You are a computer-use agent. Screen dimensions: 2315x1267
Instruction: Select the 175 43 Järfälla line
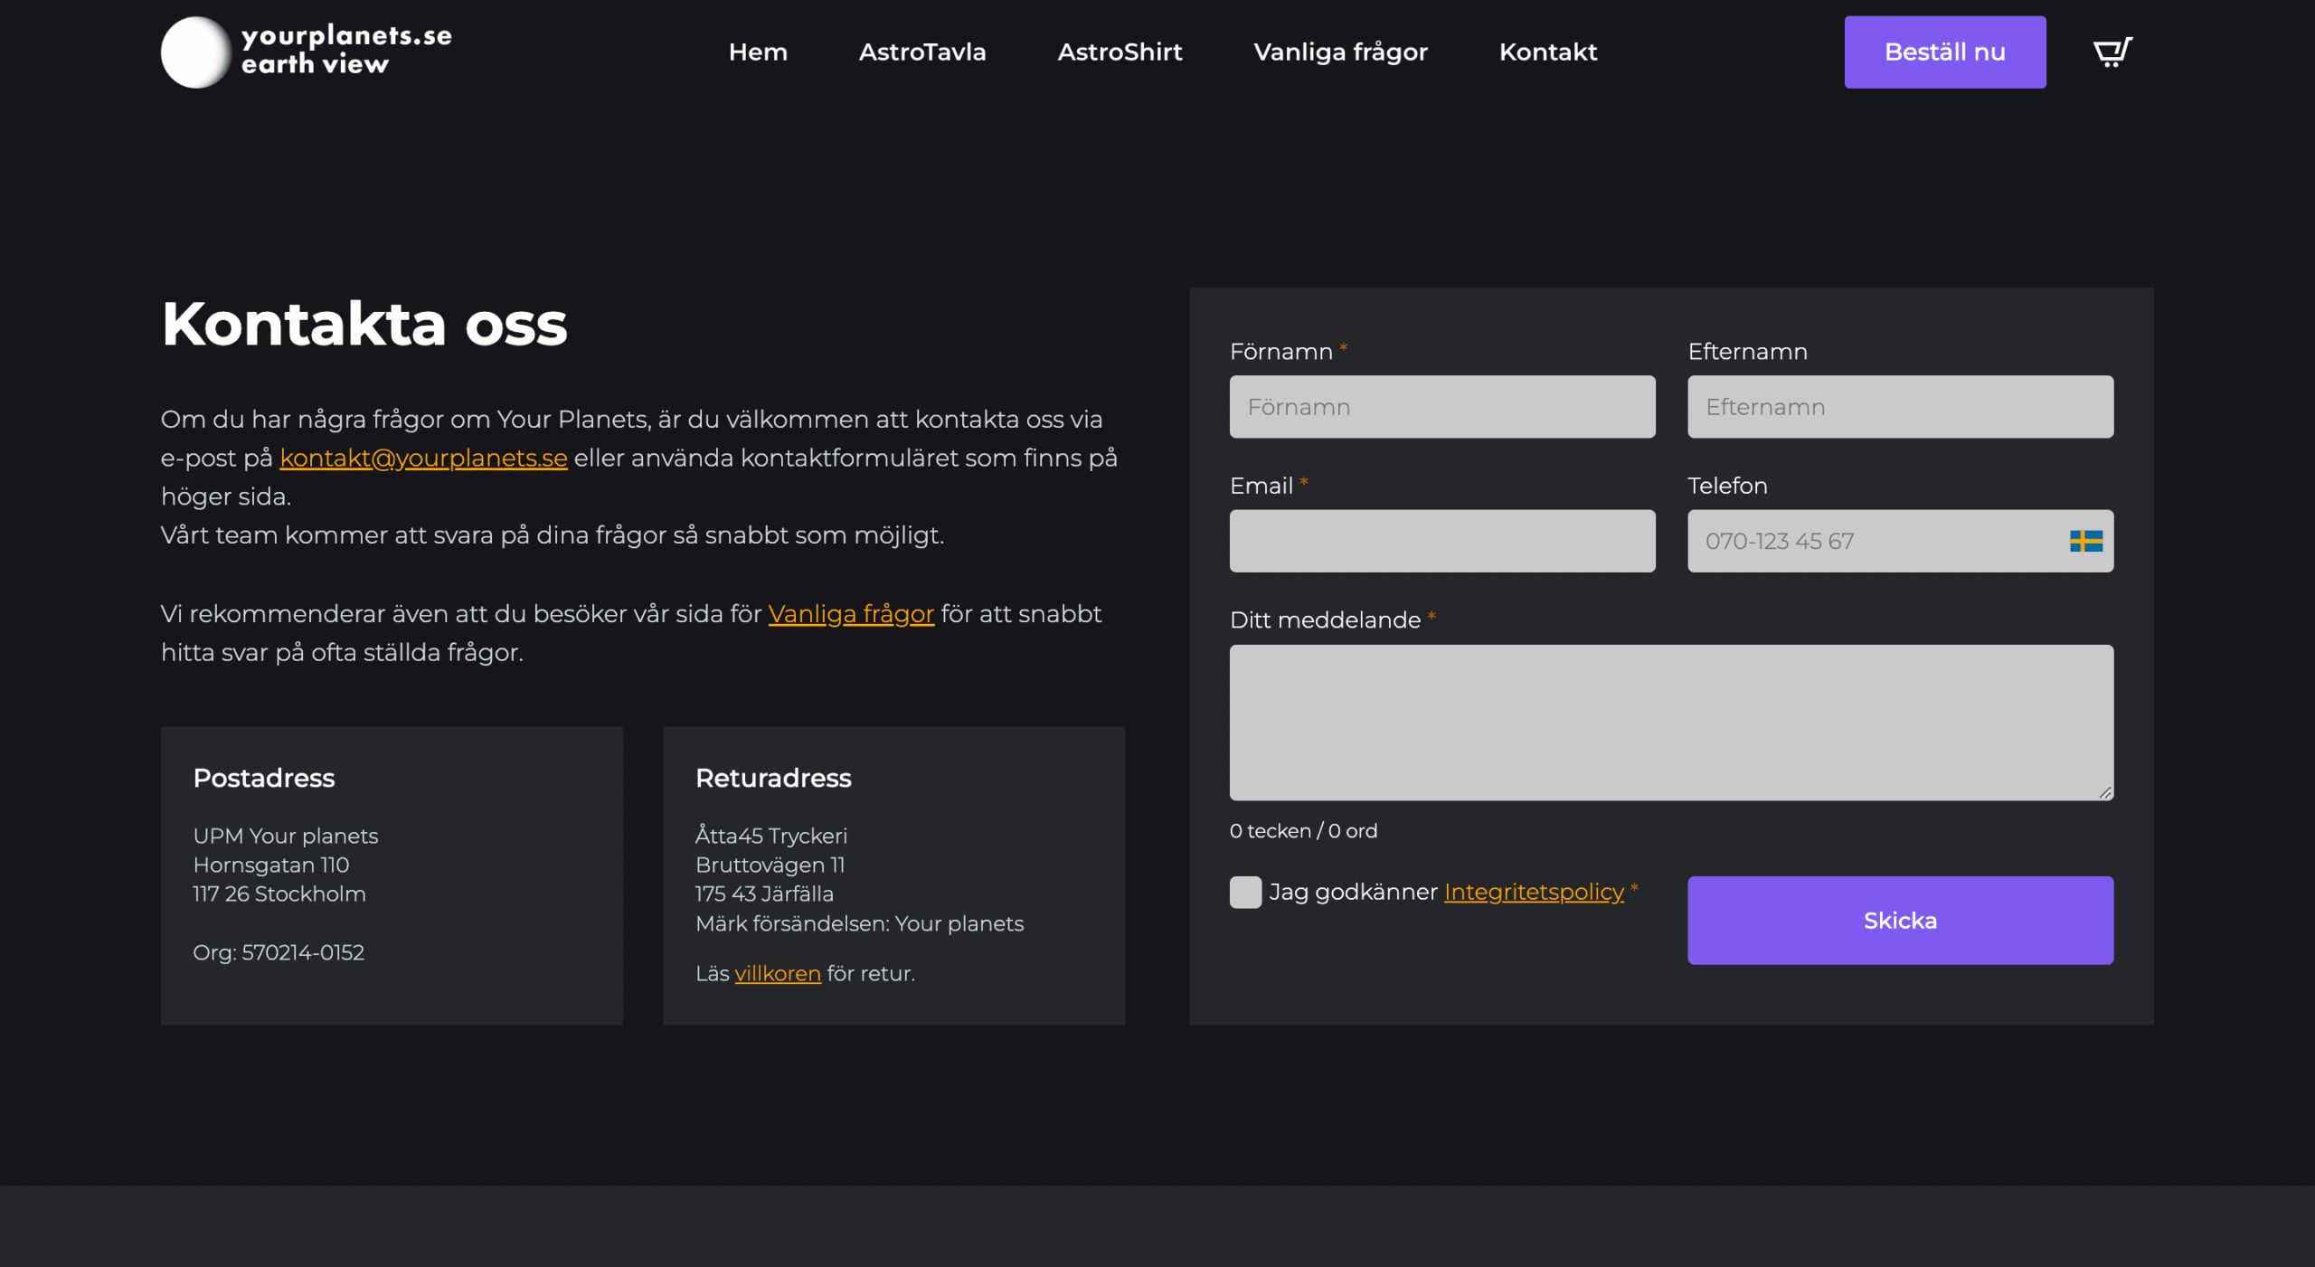click(x=764, y=894)
